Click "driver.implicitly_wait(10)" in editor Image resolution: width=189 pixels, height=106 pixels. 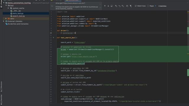[x=73, y=64]
